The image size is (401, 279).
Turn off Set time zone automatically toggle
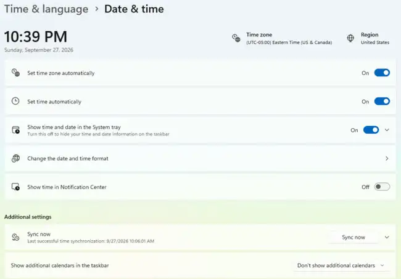coord(382,73)
